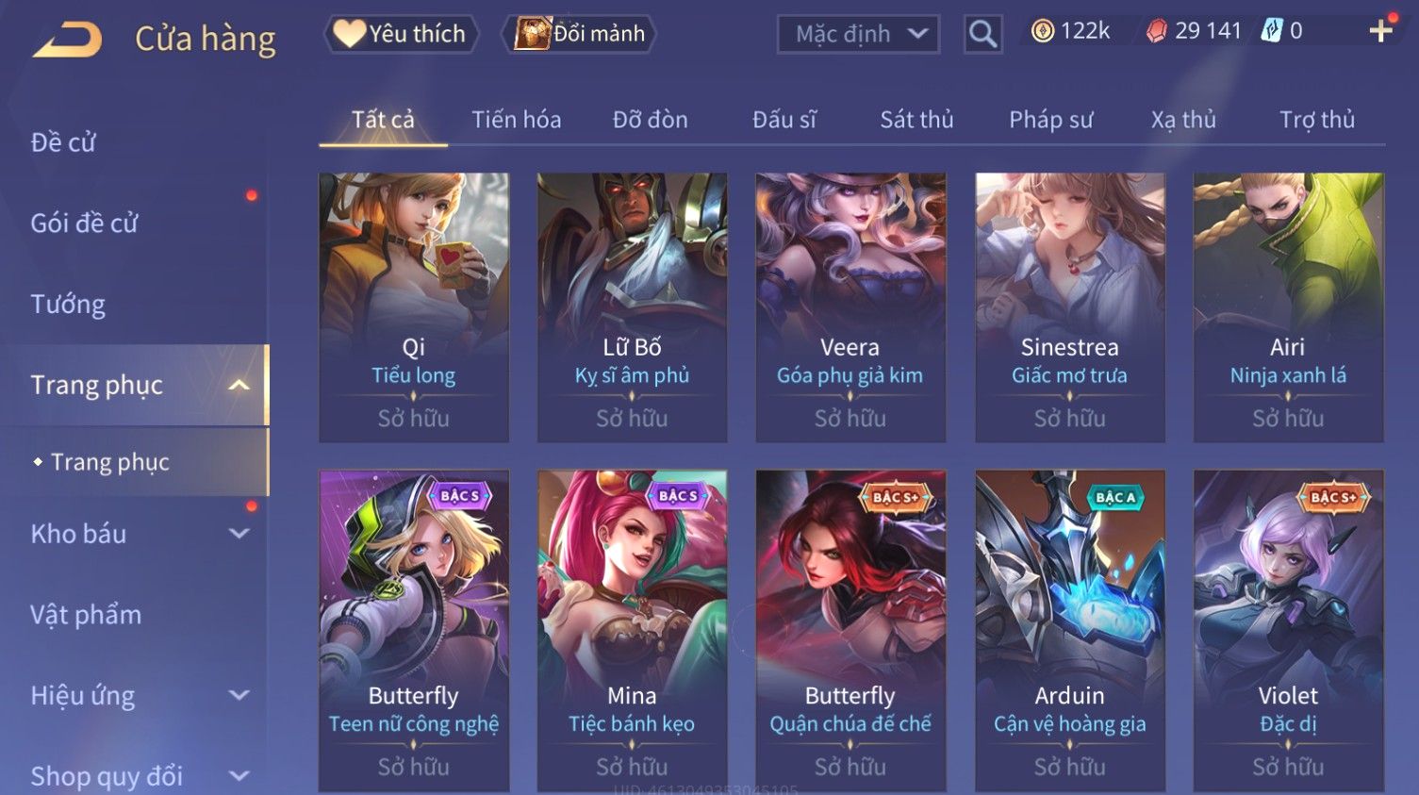Screen dimensions: 1419x795
Task: Open Đổi mảnh fragment exchange
Action: [580, 34]
